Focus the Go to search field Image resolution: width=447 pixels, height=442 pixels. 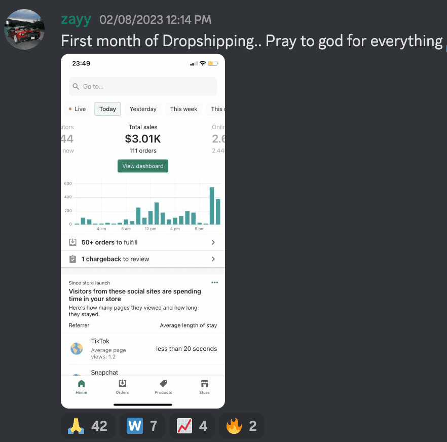click(x=143, y=86)
